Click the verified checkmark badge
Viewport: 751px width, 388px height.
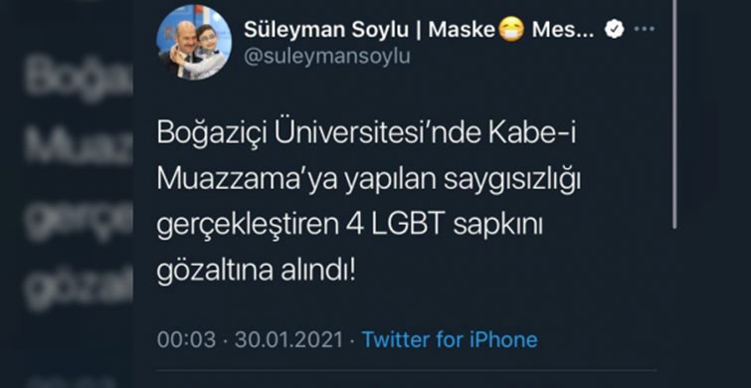point(615,30)
